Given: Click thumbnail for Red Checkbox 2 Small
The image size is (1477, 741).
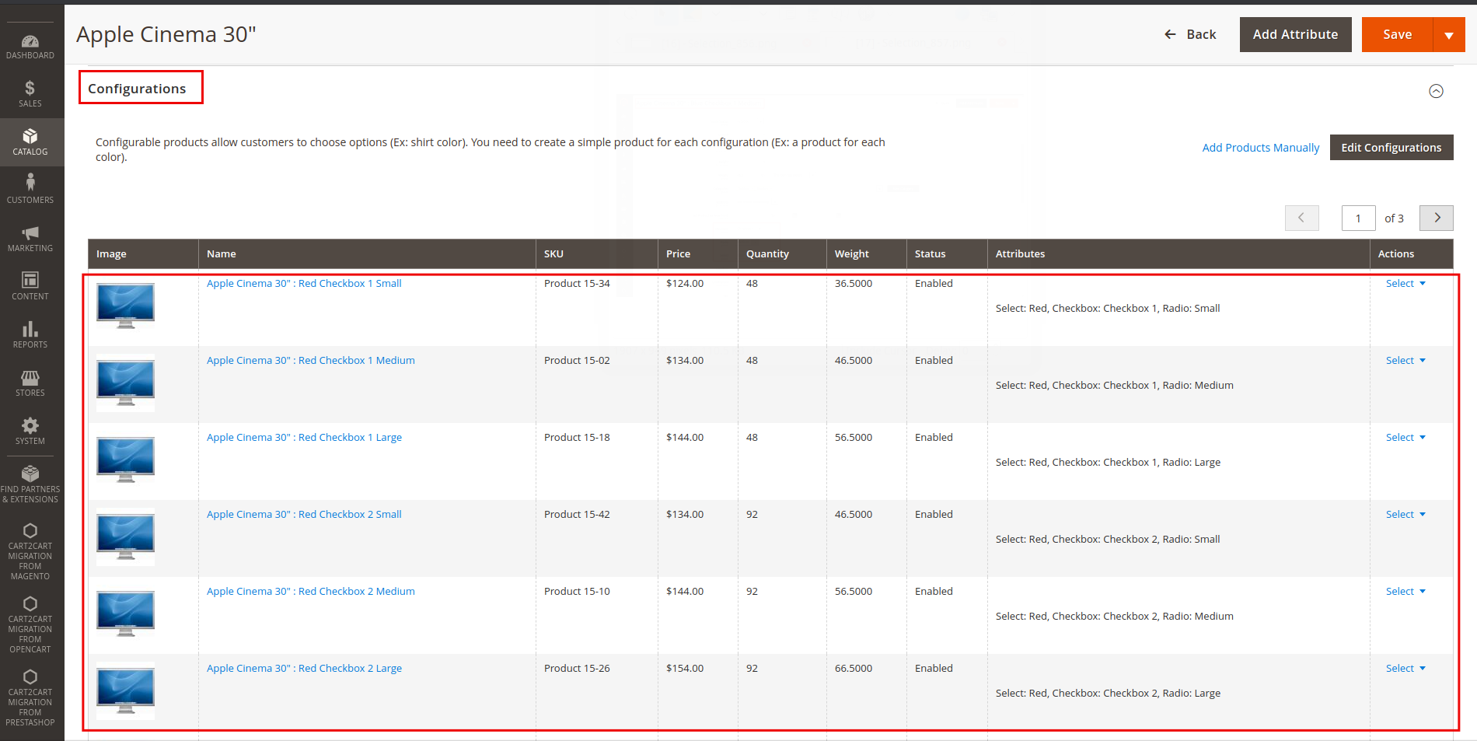Looking at the screenshot, I should [x=125, y=537].
